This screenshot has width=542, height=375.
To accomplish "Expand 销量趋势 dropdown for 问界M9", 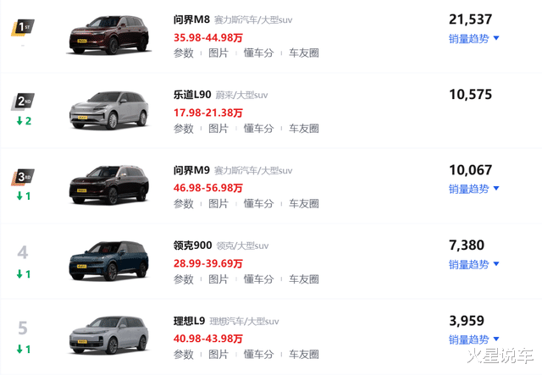I will [x=473, y=189].
